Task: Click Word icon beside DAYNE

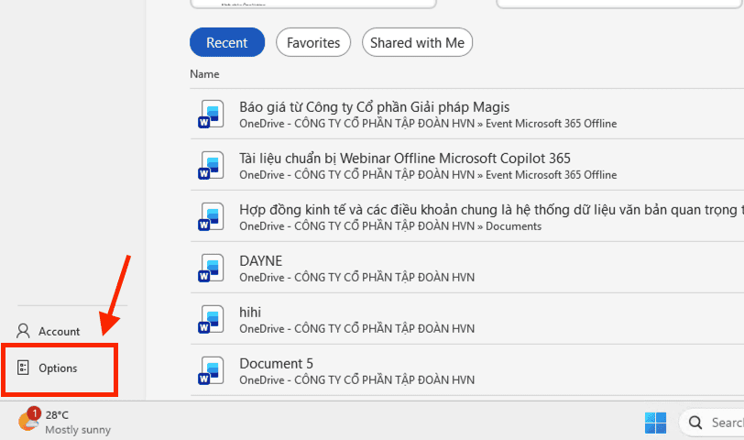Action: click(x=211, y=268)
